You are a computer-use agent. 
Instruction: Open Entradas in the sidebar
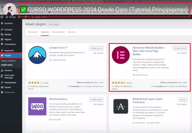tap(8, 30)
